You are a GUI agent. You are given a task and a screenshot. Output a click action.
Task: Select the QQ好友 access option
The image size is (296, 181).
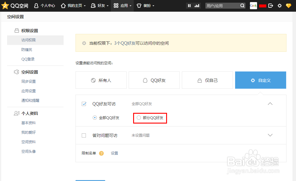click(154, 80)
